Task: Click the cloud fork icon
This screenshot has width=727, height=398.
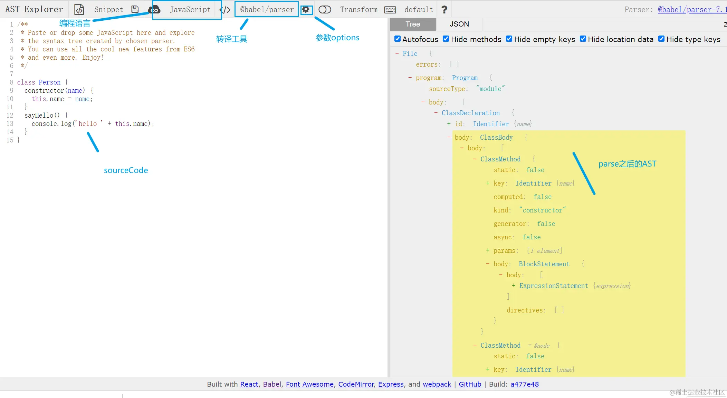Action: pyautogui.click(x=154, y=10)
